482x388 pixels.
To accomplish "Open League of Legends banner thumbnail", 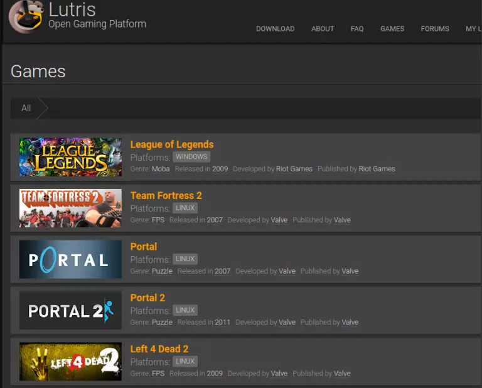I will coord(70,157).
